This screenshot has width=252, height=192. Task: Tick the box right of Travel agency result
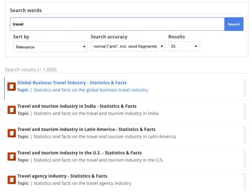244,181
